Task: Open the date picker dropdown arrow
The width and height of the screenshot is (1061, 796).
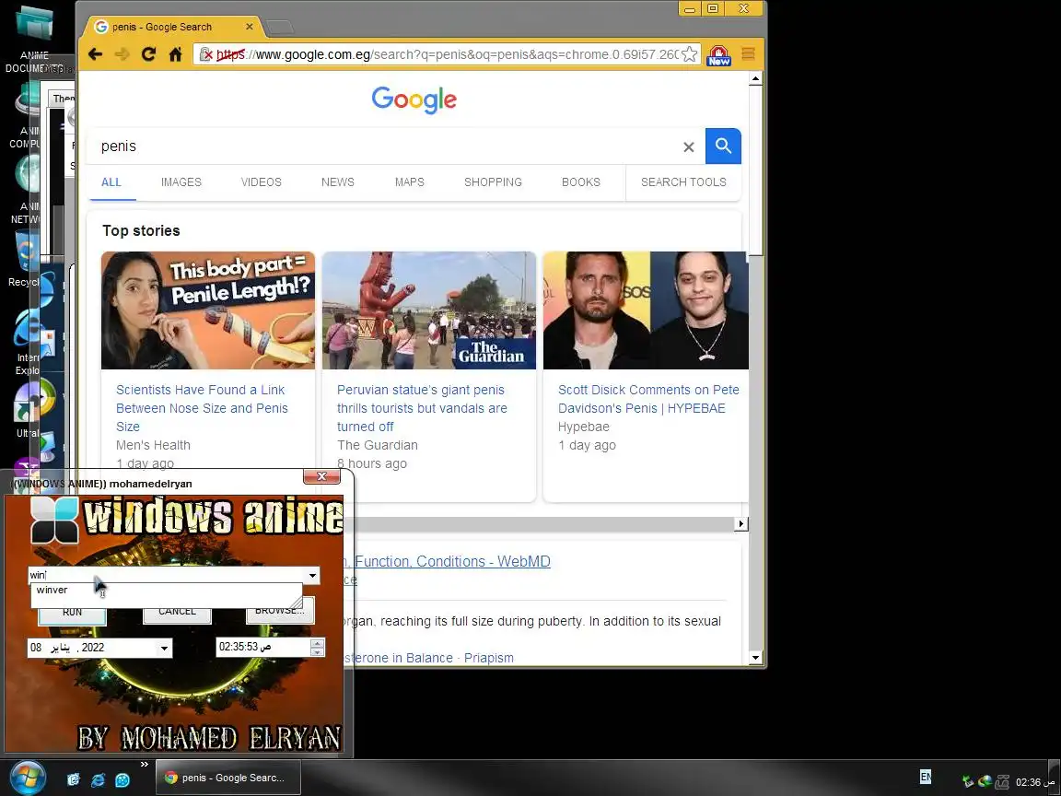Action: [x=164, y=649]
